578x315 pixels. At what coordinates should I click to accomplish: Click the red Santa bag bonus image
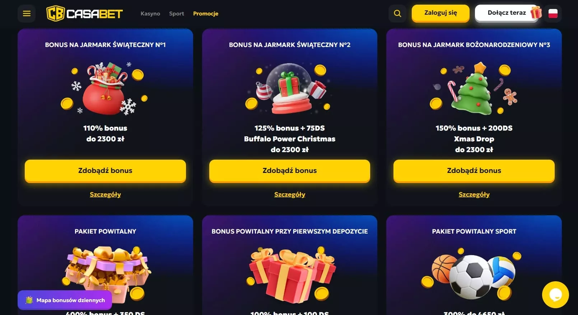(x=104, y=89)
